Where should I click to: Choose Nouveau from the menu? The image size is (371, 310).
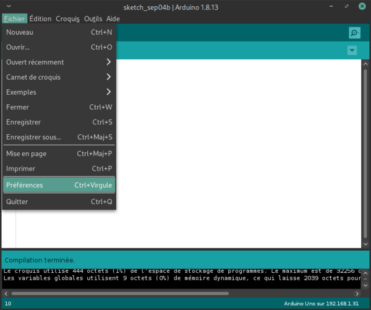[59, 32]
